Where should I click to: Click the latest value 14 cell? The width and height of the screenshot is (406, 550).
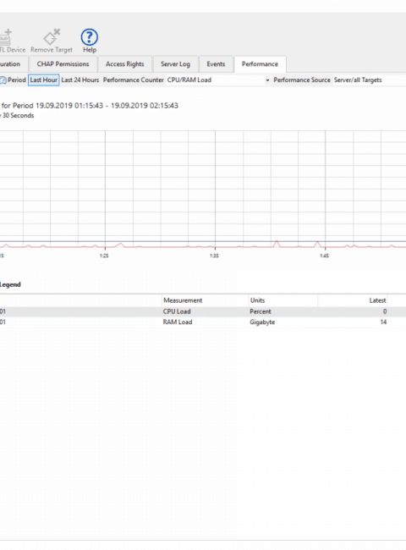pyautogui.click(x=383, y=322)
